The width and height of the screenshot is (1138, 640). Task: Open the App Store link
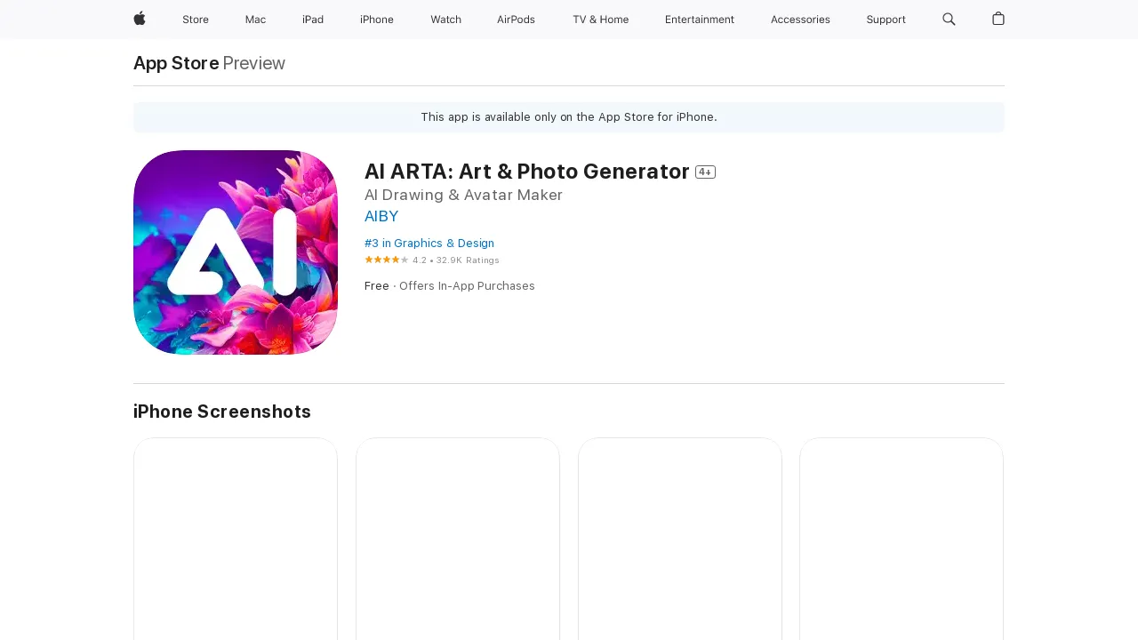click(176, 63)
